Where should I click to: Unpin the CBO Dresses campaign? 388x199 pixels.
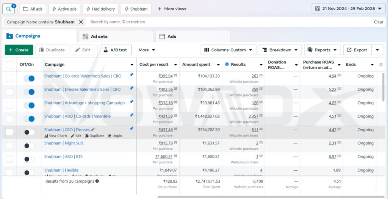(x=114, y=136)
